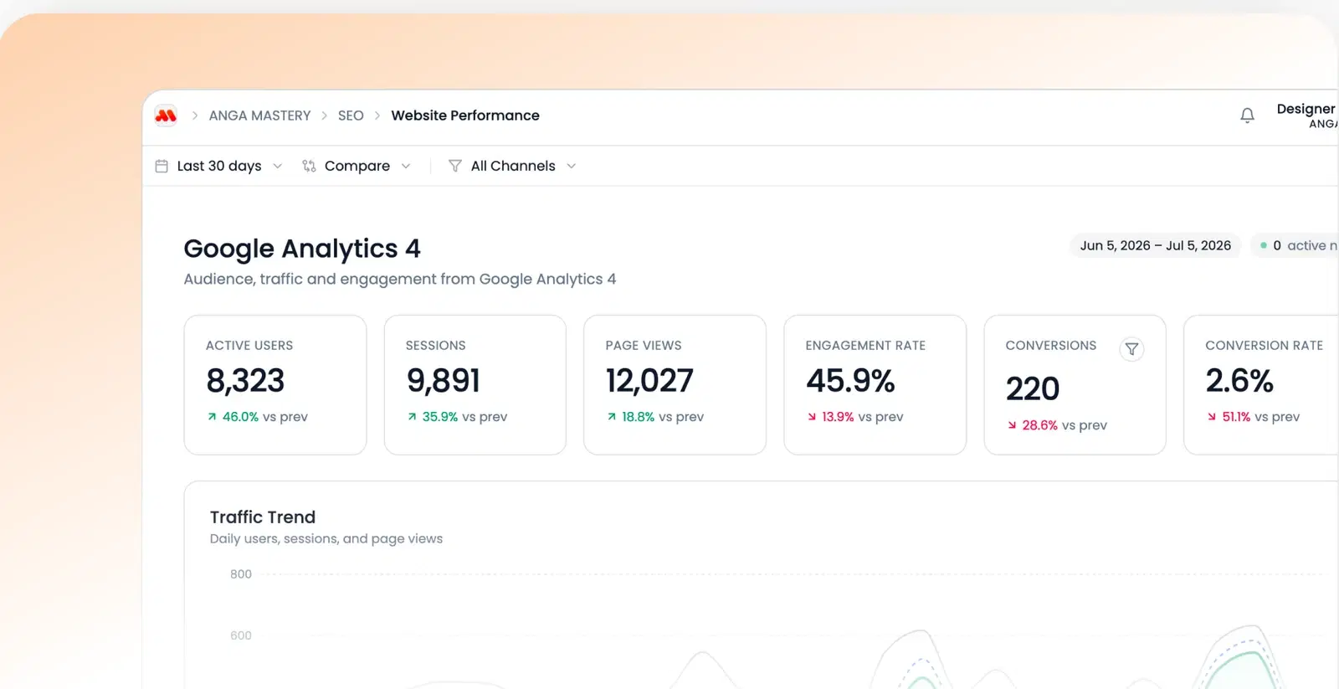
Task: Click the 18.8% vs prev change indicator
Action: point(655,417)
